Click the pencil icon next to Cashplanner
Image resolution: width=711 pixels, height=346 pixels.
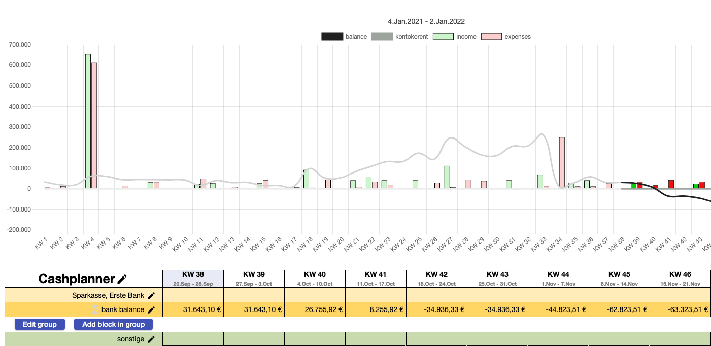(x=122, y=279)
